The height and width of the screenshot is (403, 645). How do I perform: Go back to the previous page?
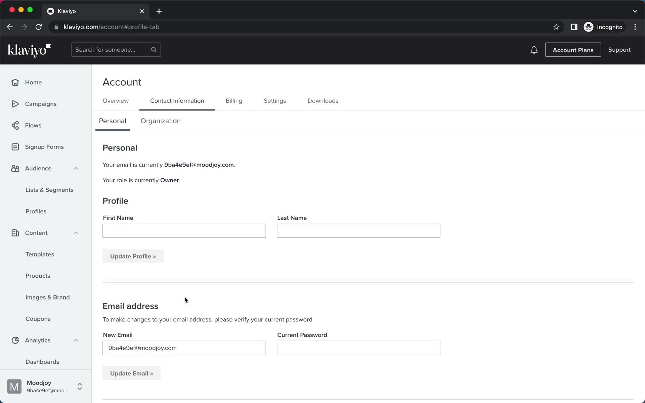click(x=10, y=27)
